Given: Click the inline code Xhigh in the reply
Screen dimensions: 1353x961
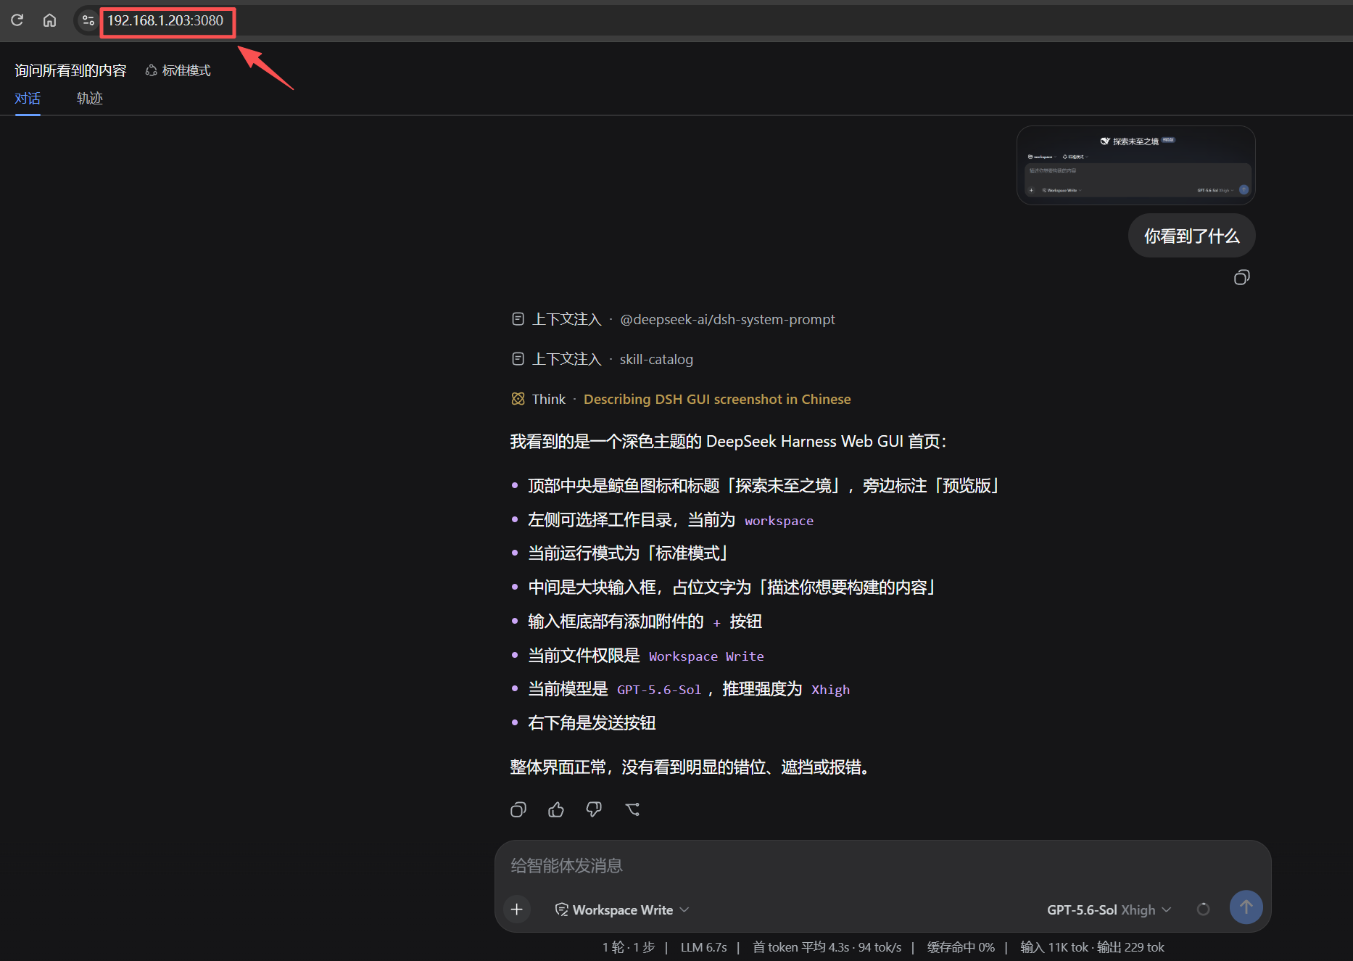Looking at the screenshot, I should click(x=830, y=690).
